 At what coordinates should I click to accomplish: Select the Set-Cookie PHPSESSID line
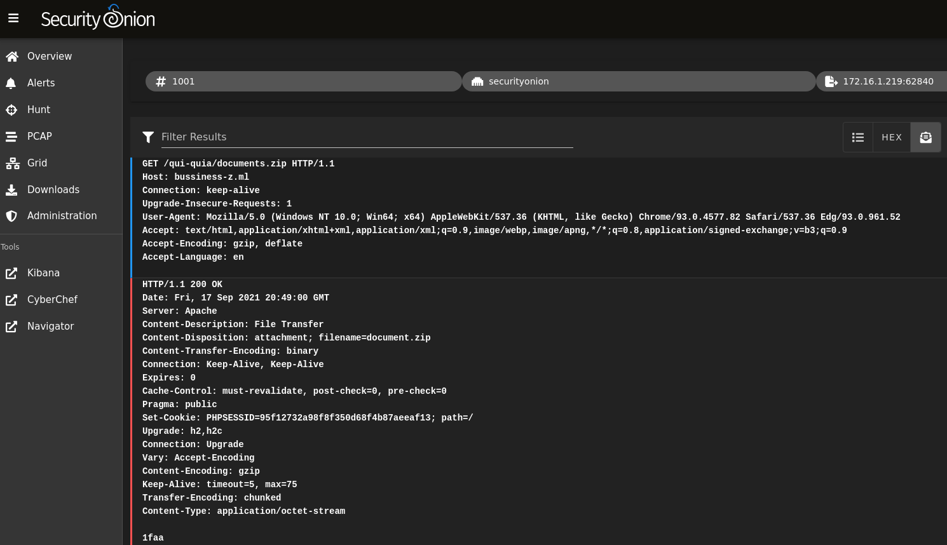(x=308, y=418)
